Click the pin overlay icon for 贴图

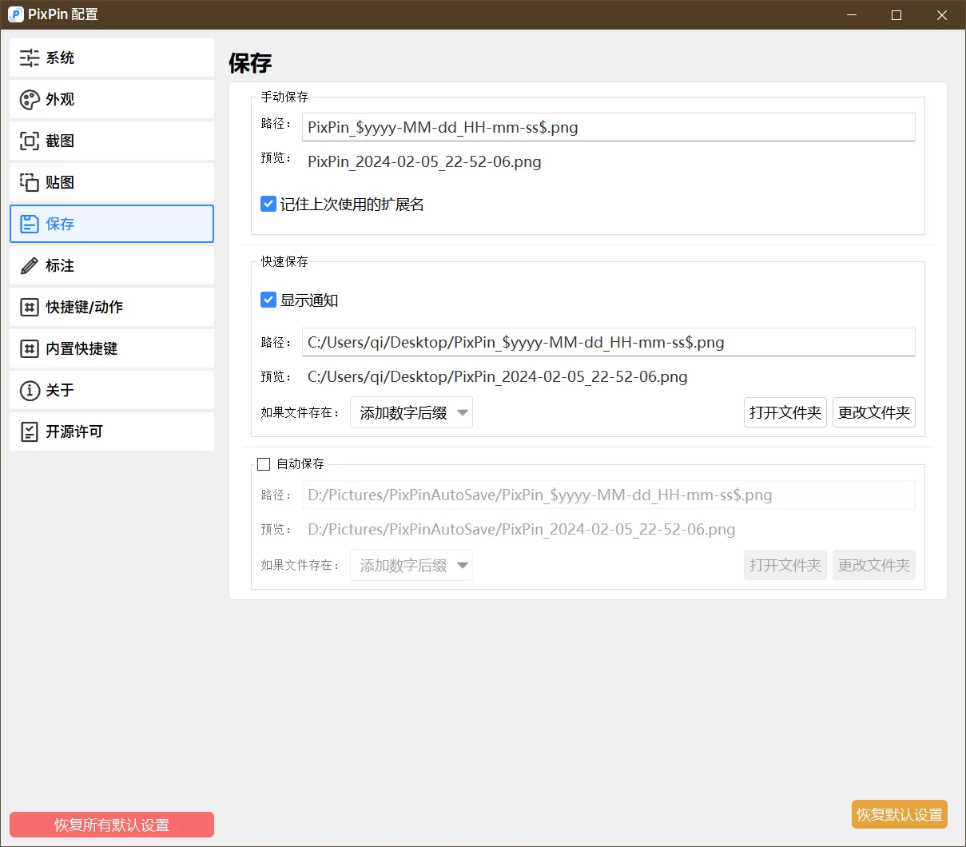click(x=30, y=182)
